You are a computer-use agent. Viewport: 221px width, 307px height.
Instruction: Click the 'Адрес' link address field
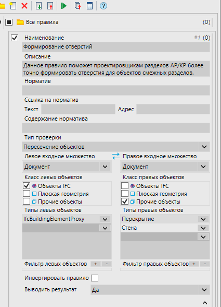173,109
